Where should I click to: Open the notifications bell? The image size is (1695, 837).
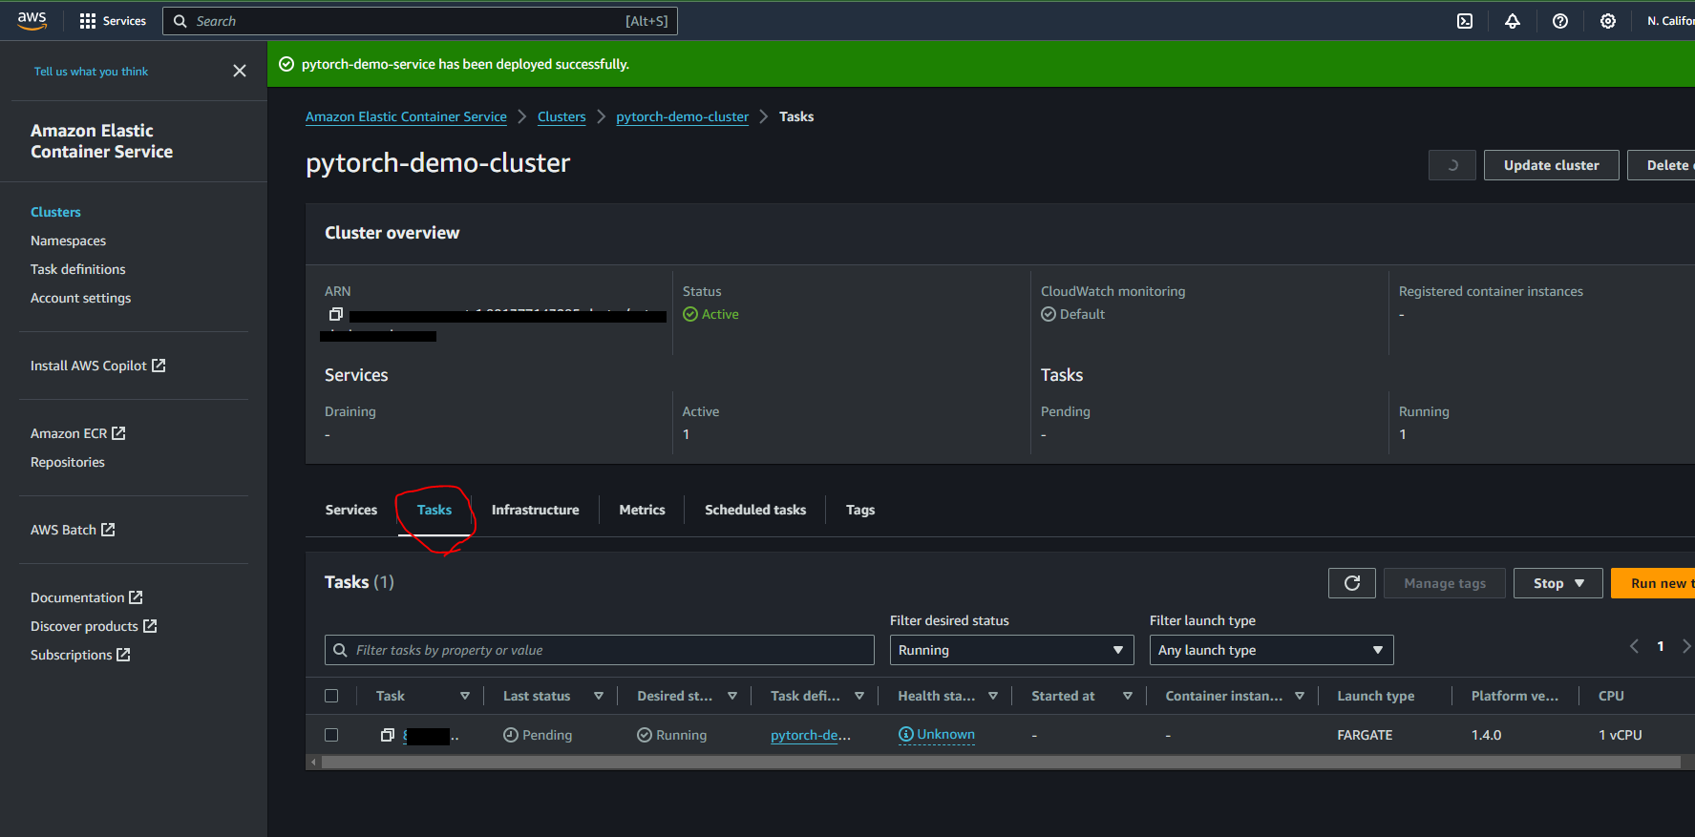1513,21
